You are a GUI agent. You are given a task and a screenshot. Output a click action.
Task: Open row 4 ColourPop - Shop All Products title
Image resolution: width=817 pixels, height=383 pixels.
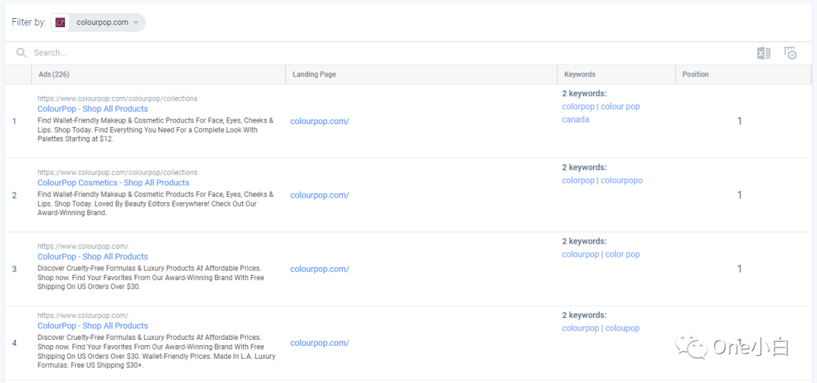tap(93, 325)
